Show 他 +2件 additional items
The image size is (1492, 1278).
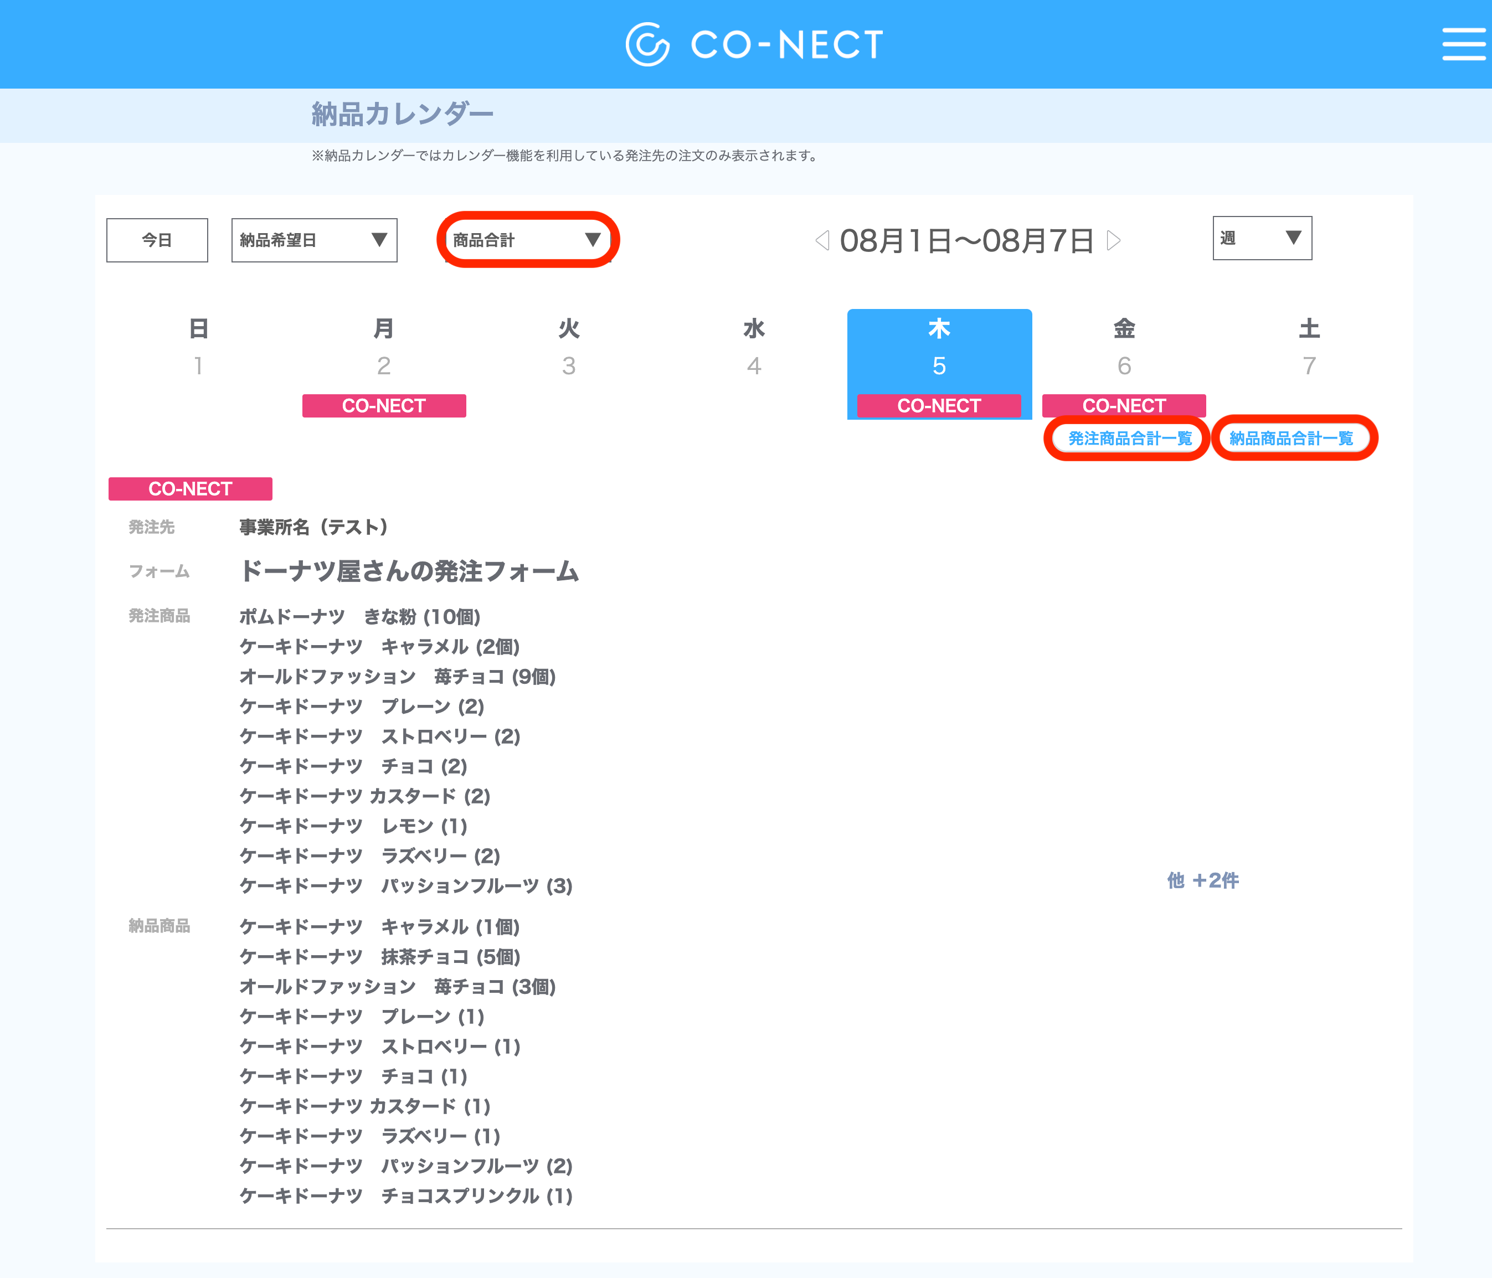click(1202, 880)
